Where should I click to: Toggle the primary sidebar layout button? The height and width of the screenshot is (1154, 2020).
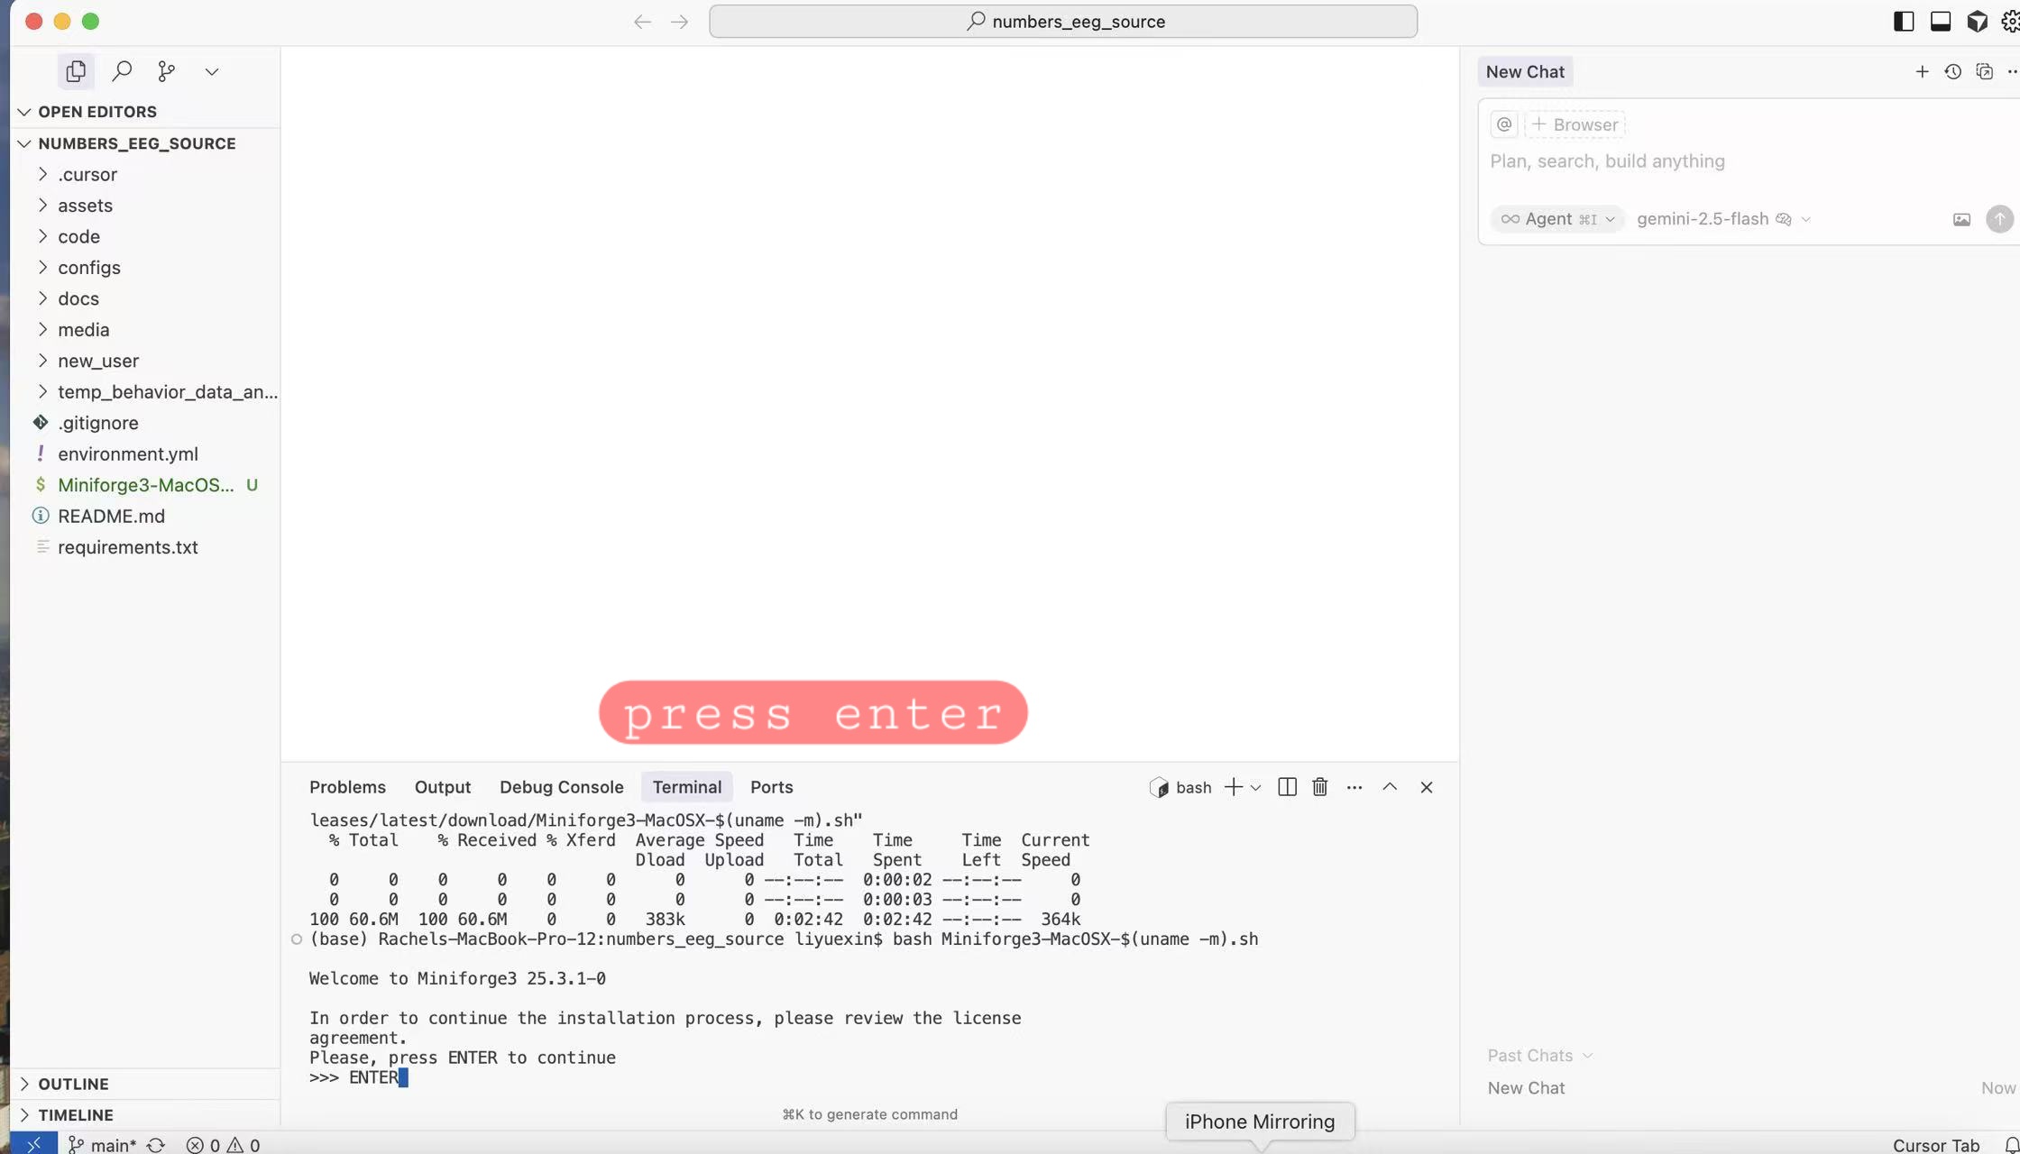pos(1903,22)
